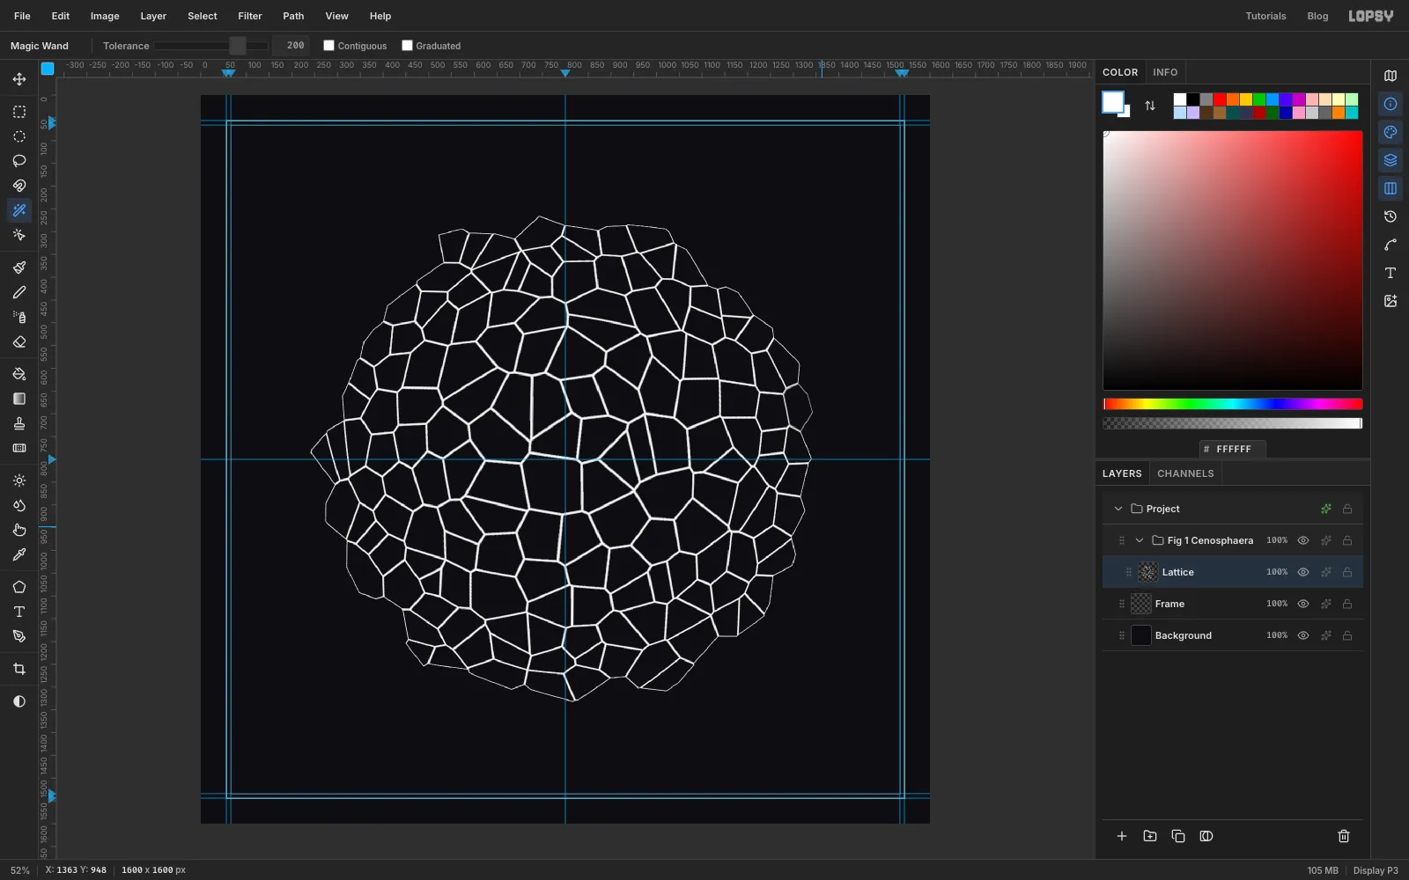Open the Tutorials link
The image size is (1409, 880).
click(1265, 16)
